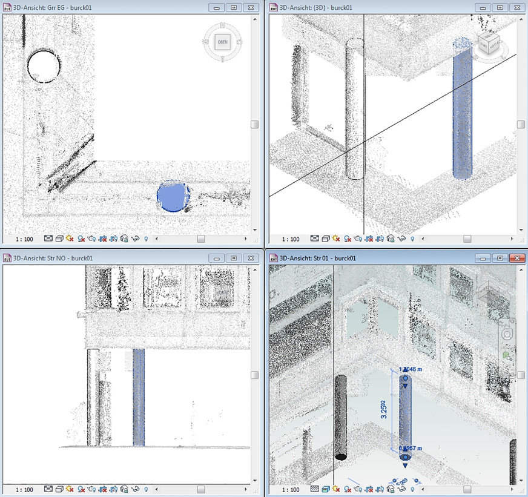Activate the 3D-Ansicht: Grr EG window title bar
Viewport: 528px width, 497px height.
click(91, 7)
